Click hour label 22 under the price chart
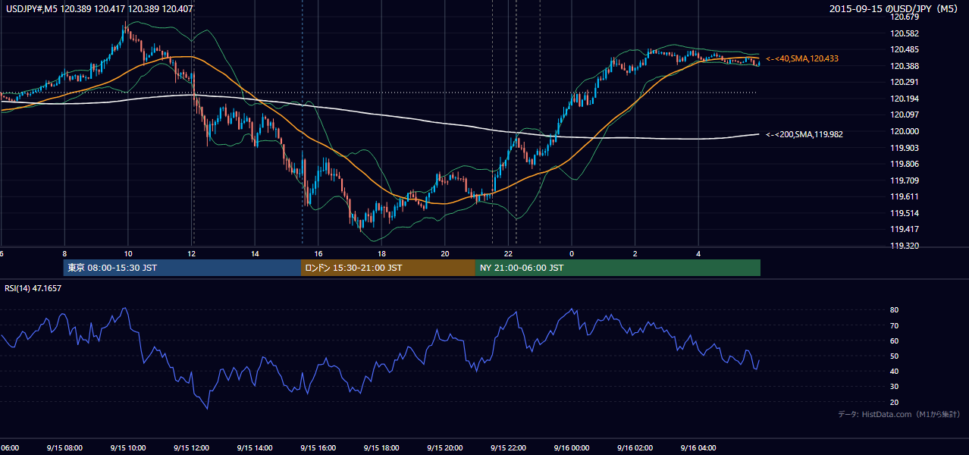 point(509,253)
